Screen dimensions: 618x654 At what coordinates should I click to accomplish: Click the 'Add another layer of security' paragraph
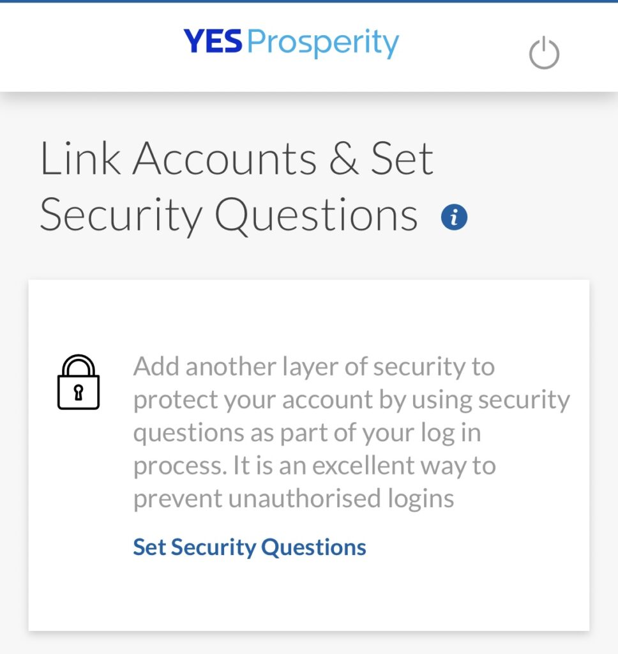352,432
